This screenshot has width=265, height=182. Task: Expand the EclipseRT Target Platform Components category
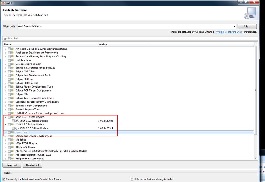tap(5, 102)
